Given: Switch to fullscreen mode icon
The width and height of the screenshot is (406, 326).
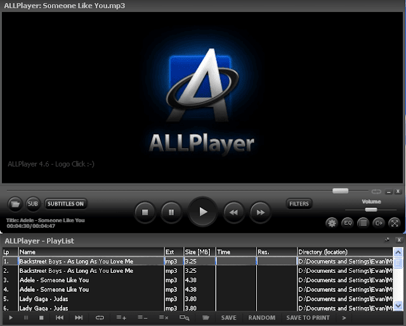Looking at the screenshot, I should pyautogui.click(x=395, y=223).
